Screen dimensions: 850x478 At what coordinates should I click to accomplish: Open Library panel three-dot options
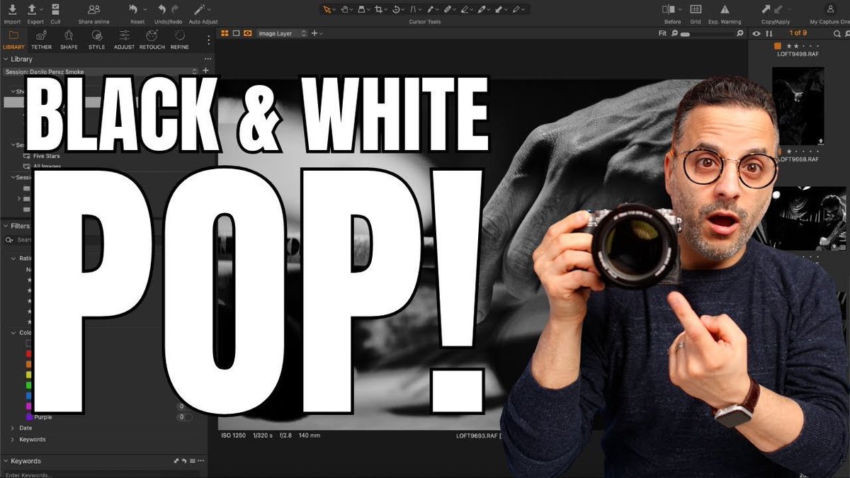(207, 59)
